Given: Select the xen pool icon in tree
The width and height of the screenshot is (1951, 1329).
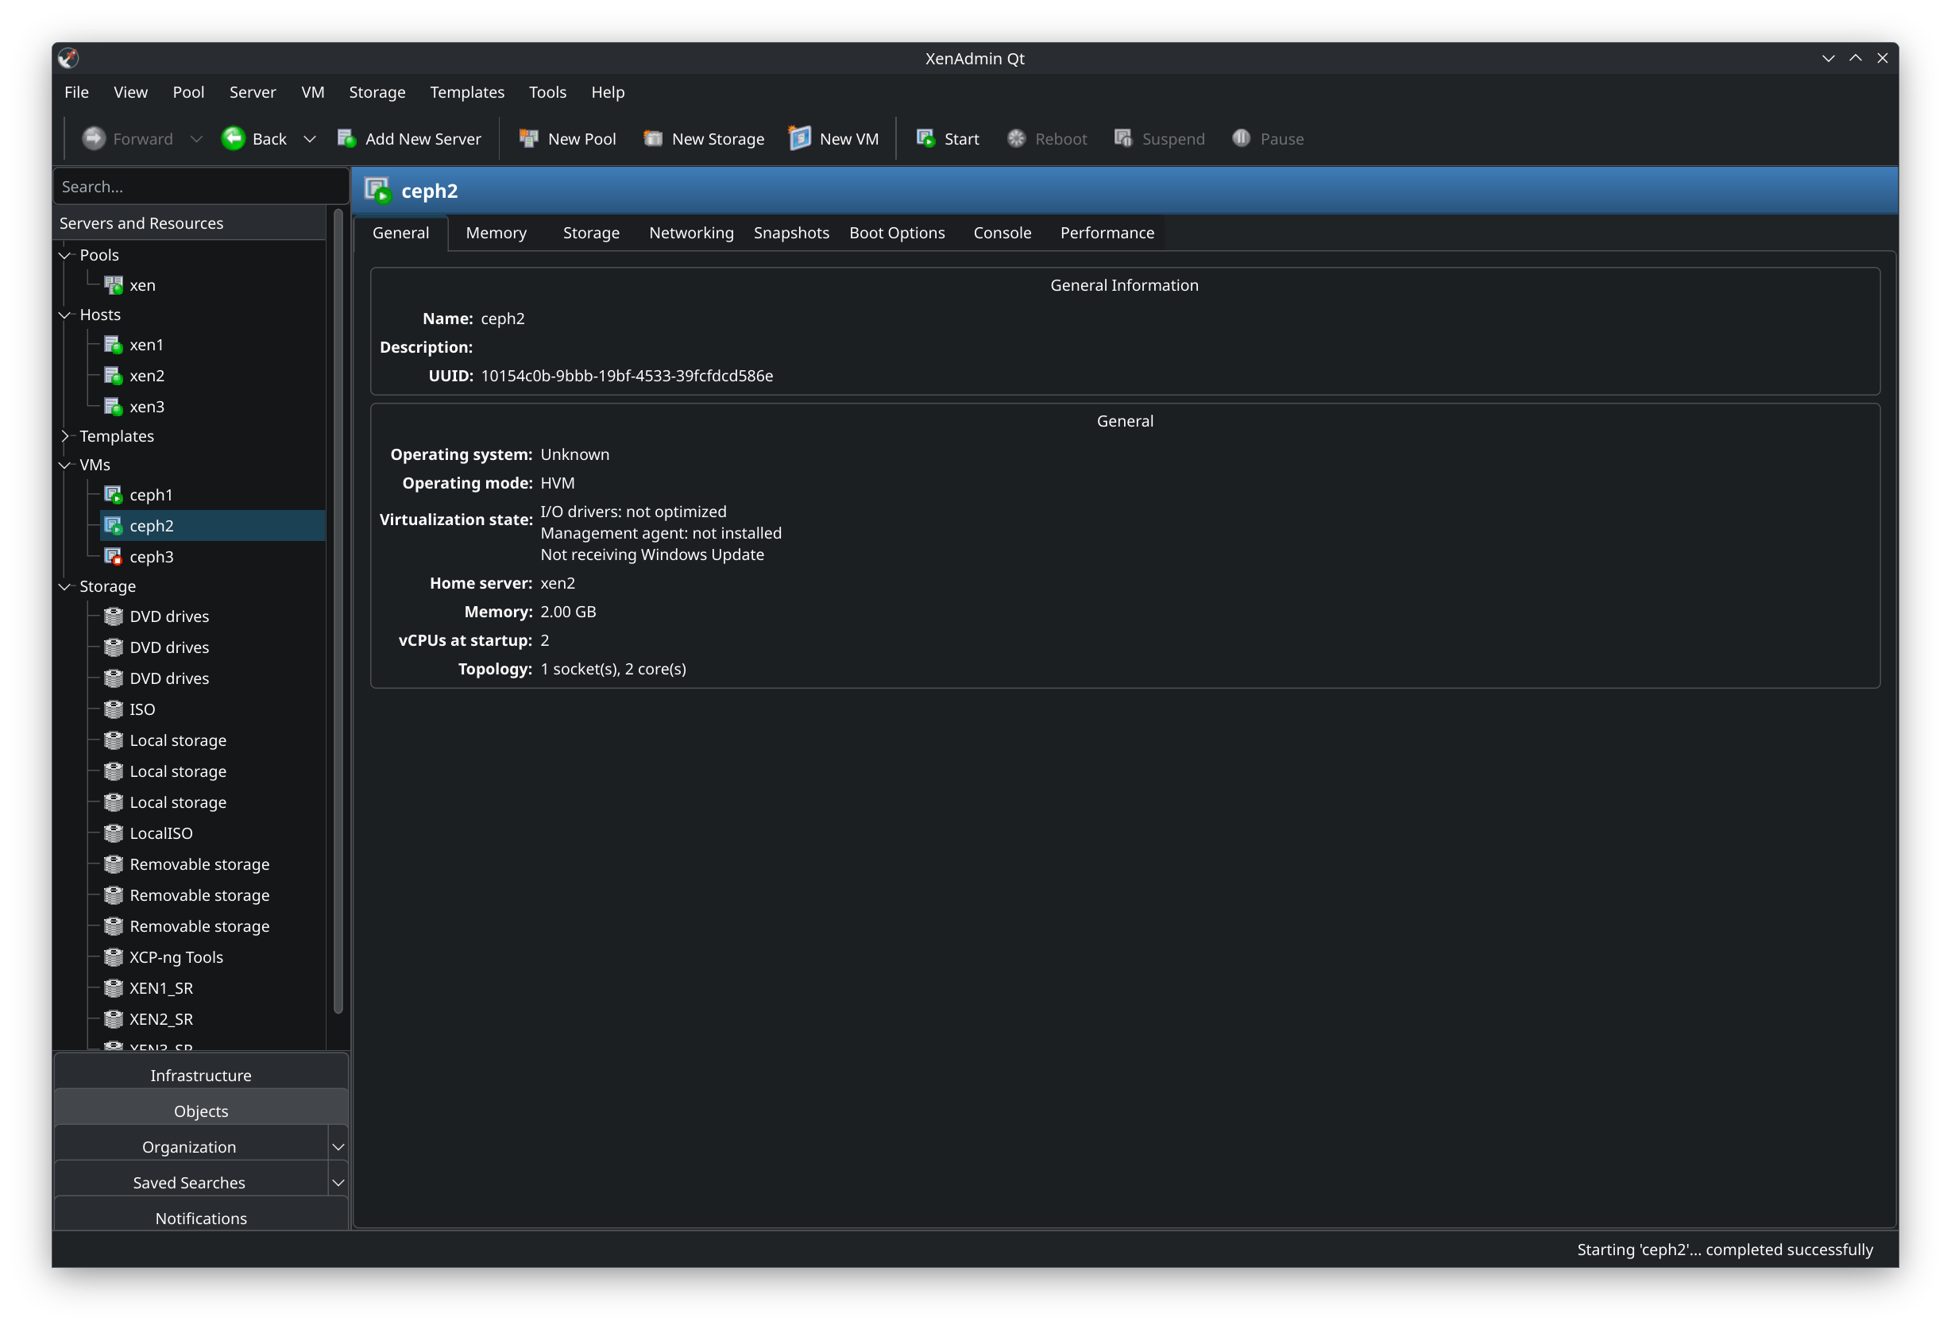Looking at the screenshot, I should 114,285.
